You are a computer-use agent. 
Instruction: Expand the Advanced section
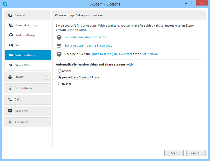28,122
